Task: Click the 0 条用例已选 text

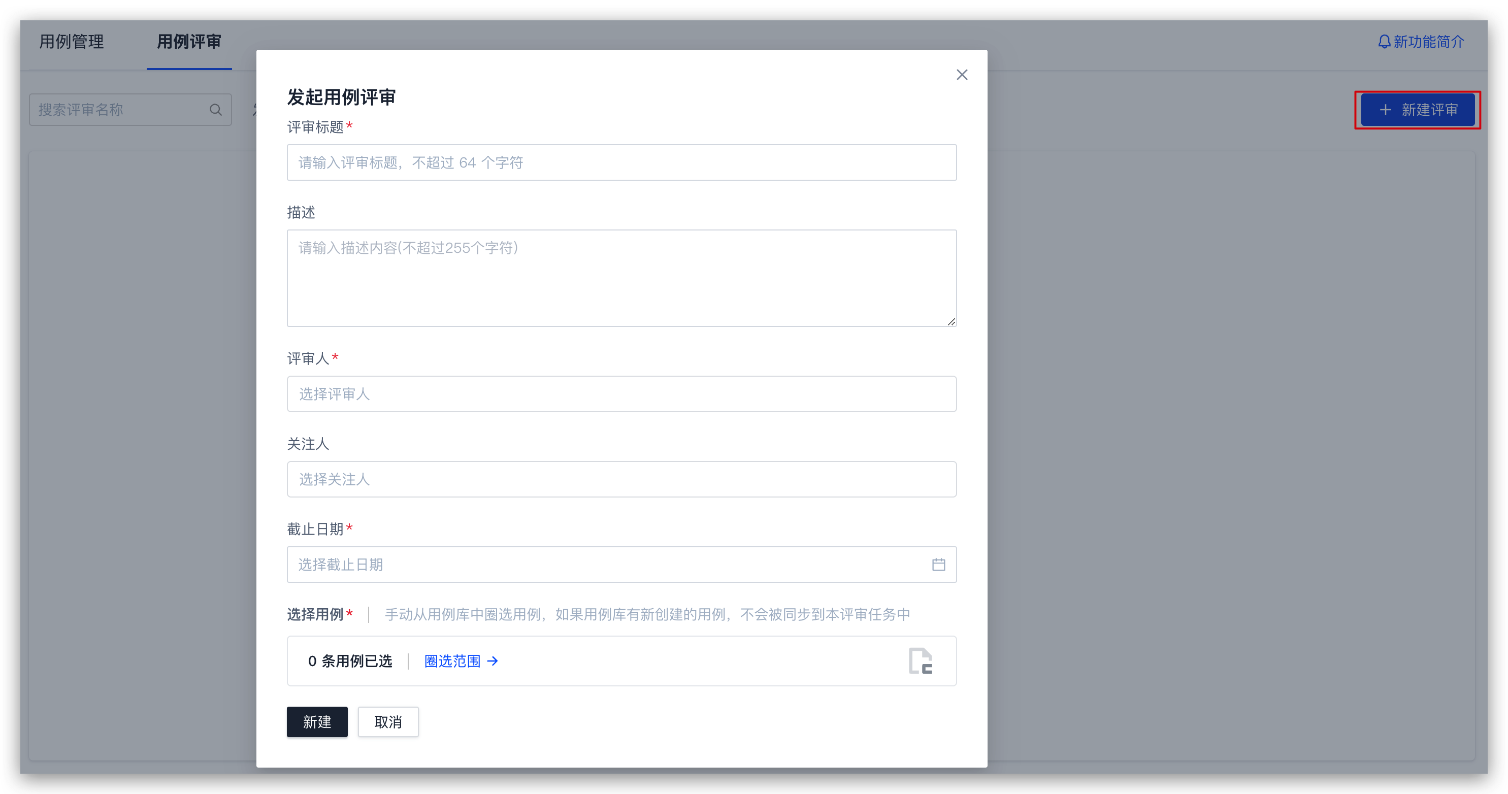Action: coord(349,661)
